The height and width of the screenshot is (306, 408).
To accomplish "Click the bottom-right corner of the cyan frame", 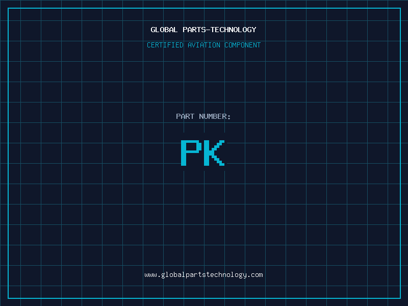I will (x=400, y=298).
